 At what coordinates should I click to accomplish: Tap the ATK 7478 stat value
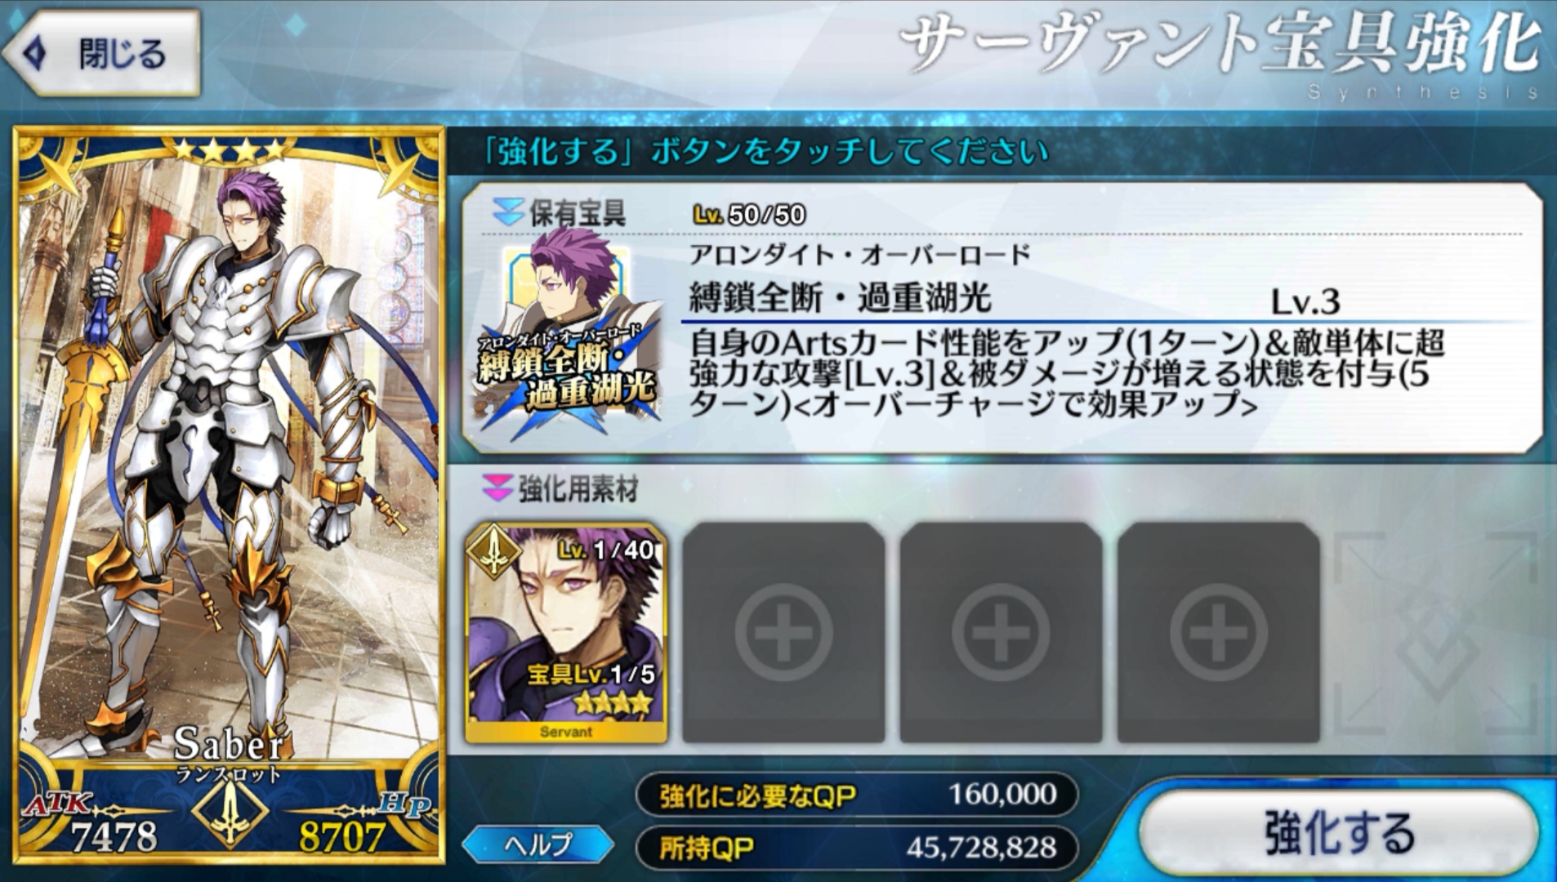click(114, 836)
